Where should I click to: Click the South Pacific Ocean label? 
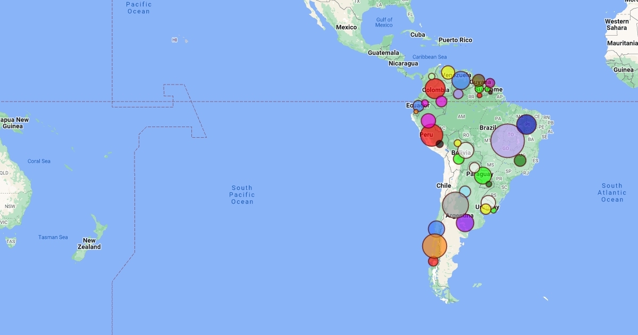pyautogui.click(x=242, y=195)
